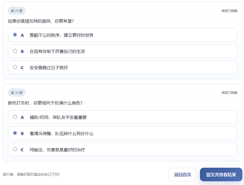Choose radio B '在现有体制下改善自己的生活'

pyautogui.click(x=15, y=51)
